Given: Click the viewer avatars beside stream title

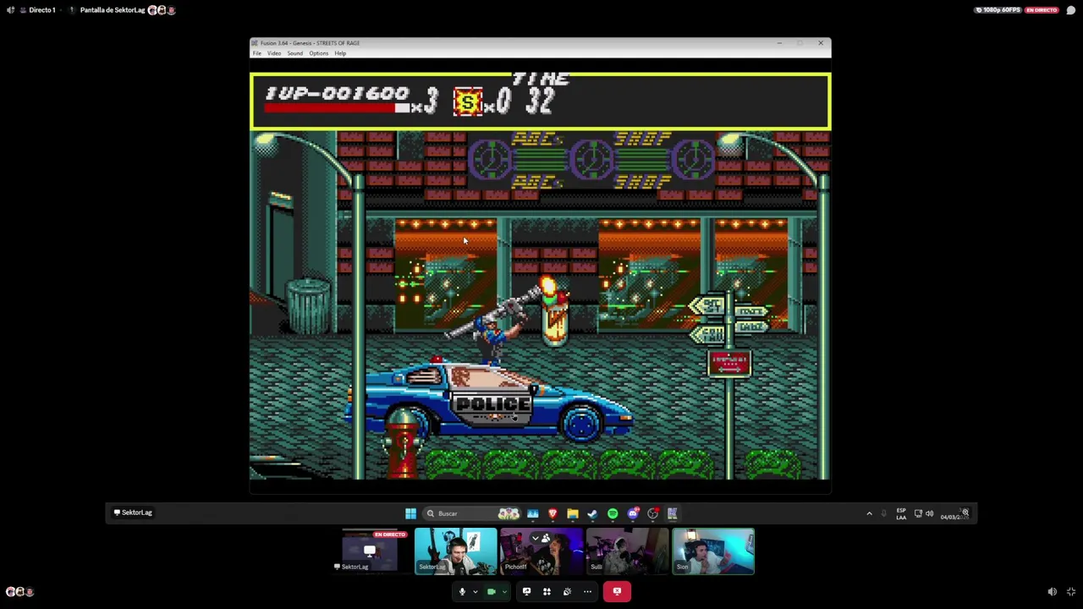Looking at the screenshot, I should click(x=162, y=10).
